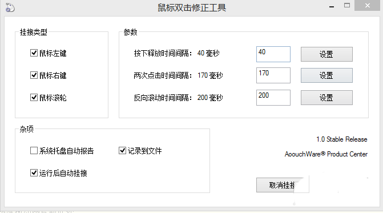Click 设置 button for 两次点击时间间隔
383x213 pixels.
pyautogui.click(x=326, y=75)
